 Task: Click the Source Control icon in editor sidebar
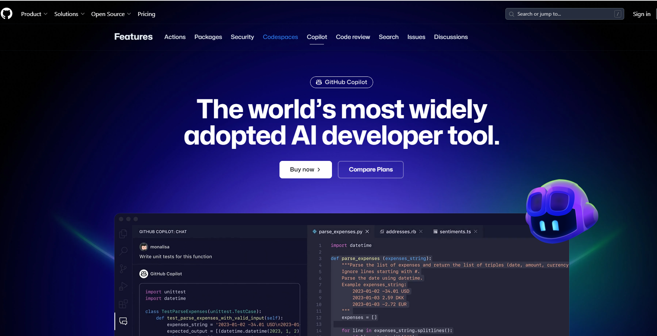[123, 269]
